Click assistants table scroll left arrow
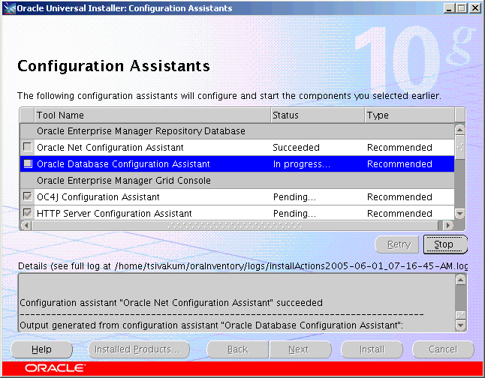485x378 pixels. tap(26, 225)
